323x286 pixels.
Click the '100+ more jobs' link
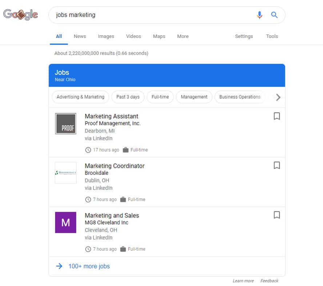coord(89,266)
